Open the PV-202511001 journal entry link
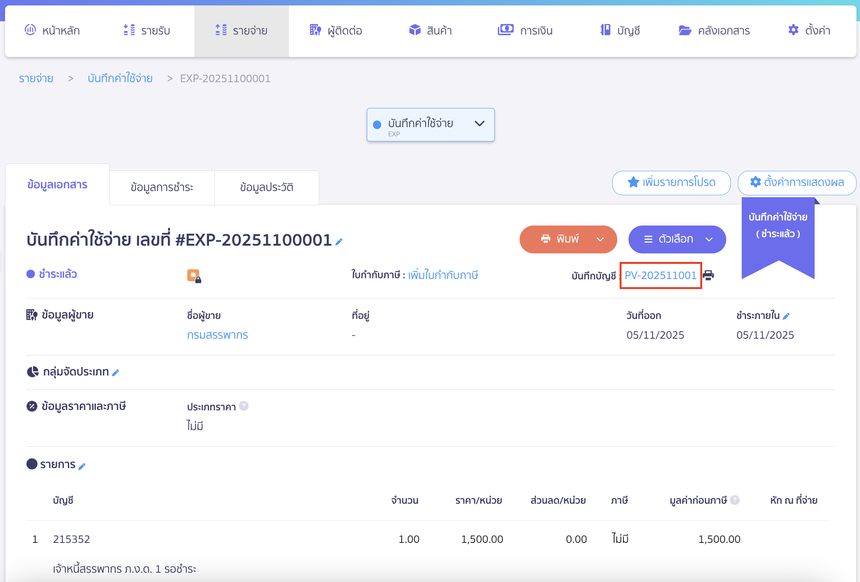Screen dimensions: 860x582 point(661,275)
